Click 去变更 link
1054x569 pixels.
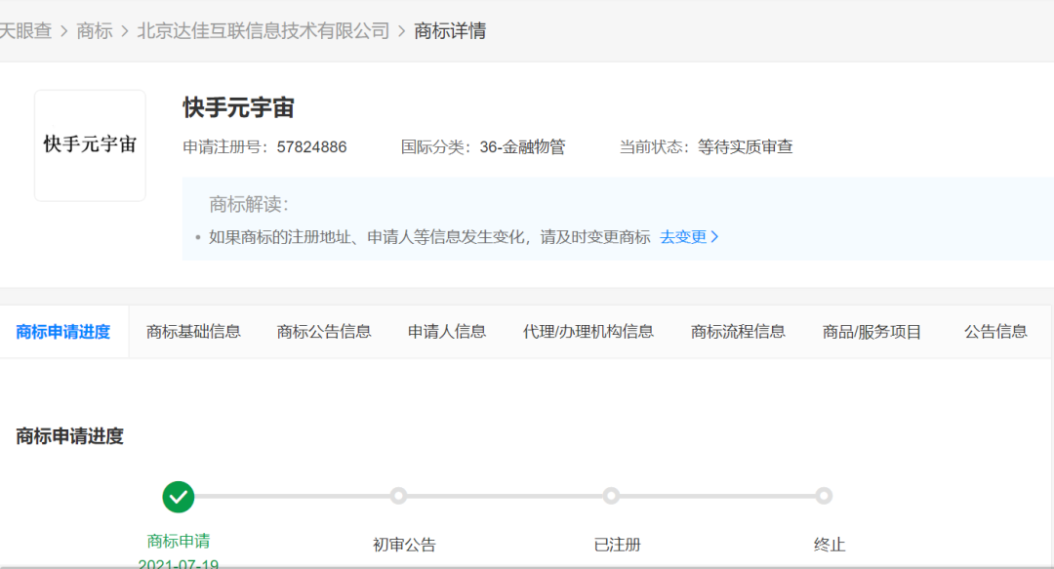(683, 237)
